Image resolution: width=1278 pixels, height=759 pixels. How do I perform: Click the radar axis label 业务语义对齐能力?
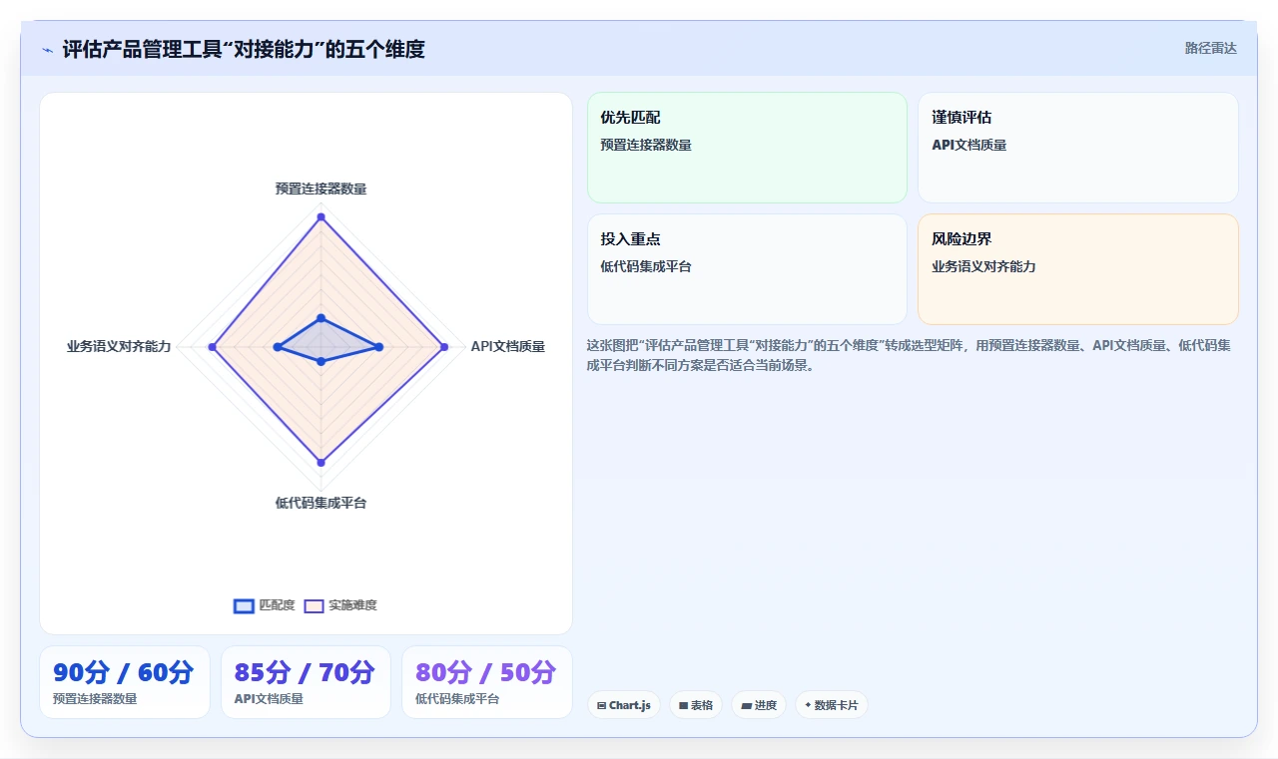pos(119,346)
